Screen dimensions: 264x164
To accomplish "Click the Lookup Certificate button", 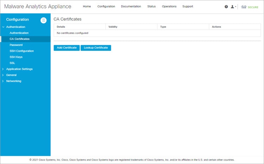I will (x=96, y=48).
